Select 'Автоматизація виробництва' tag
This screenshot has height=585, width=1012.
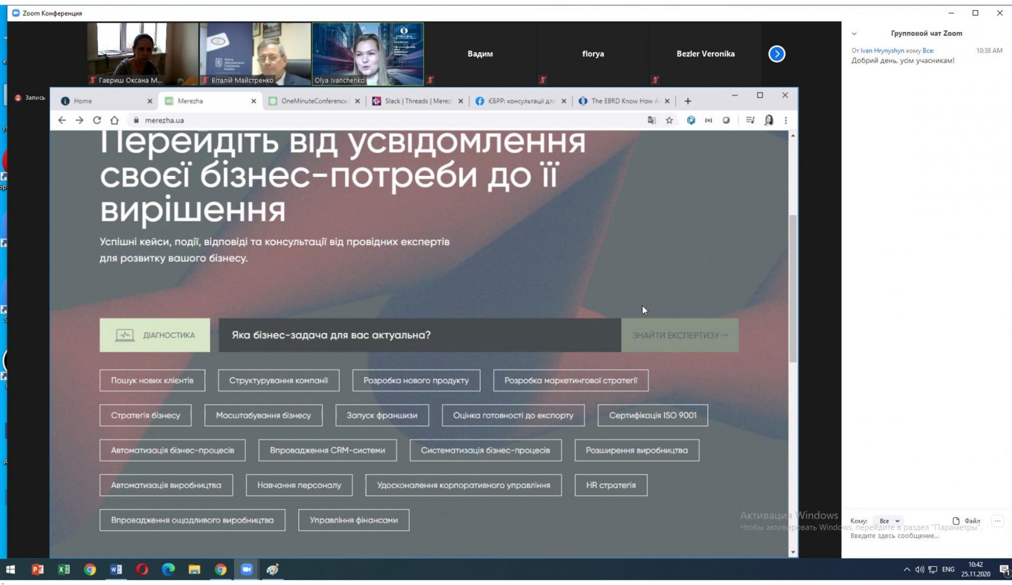pyautogui.click(x=166, y=485)
